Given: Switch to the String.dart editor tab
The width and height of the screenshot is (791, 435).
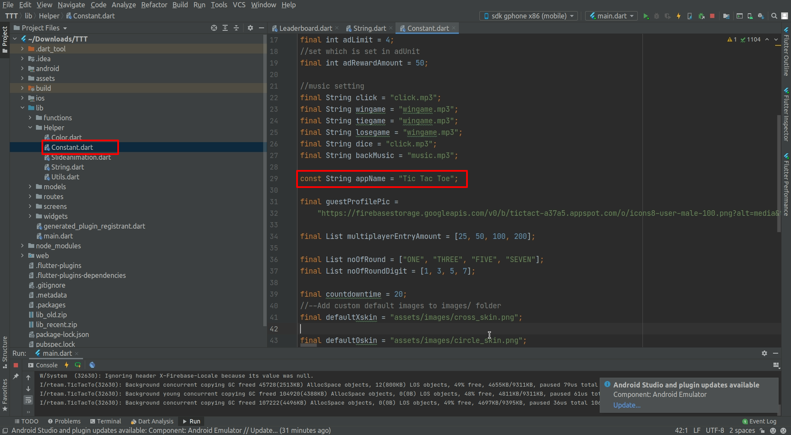Looking at the screenshot, I should point(369,28).
